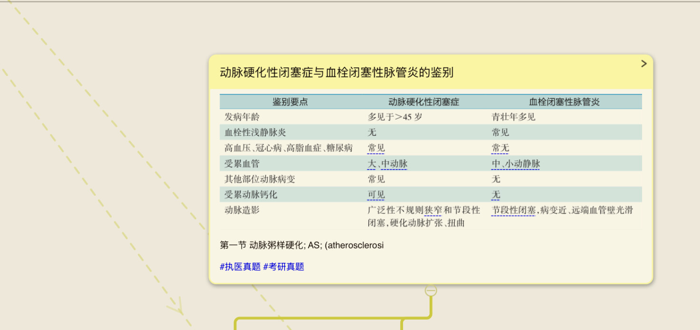Collapse child branches with the minus circle

431,291
